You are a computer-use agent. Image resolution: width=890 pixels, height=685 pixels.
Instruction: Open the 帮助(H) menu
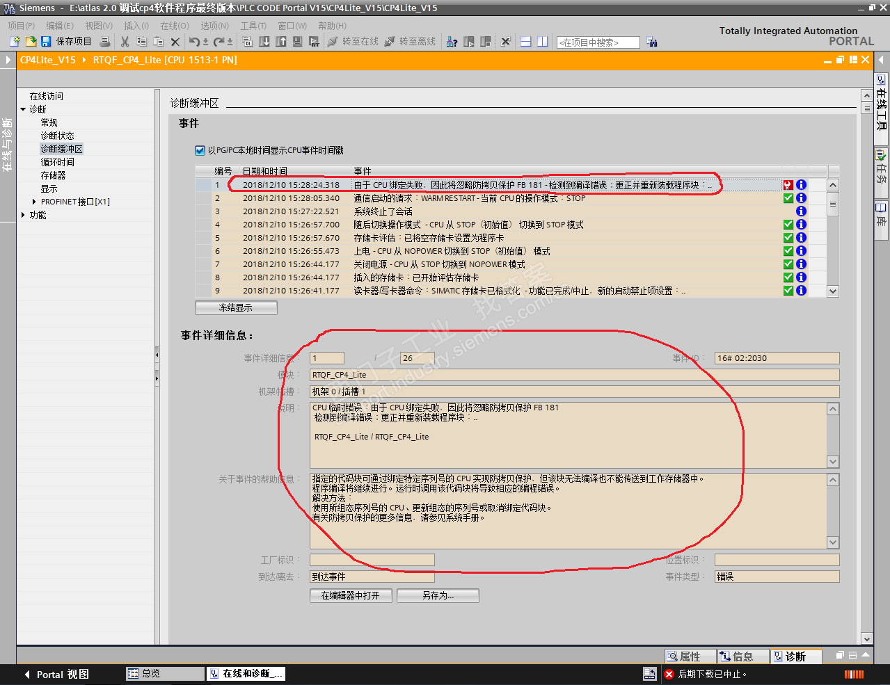click(x=333, y=26)
